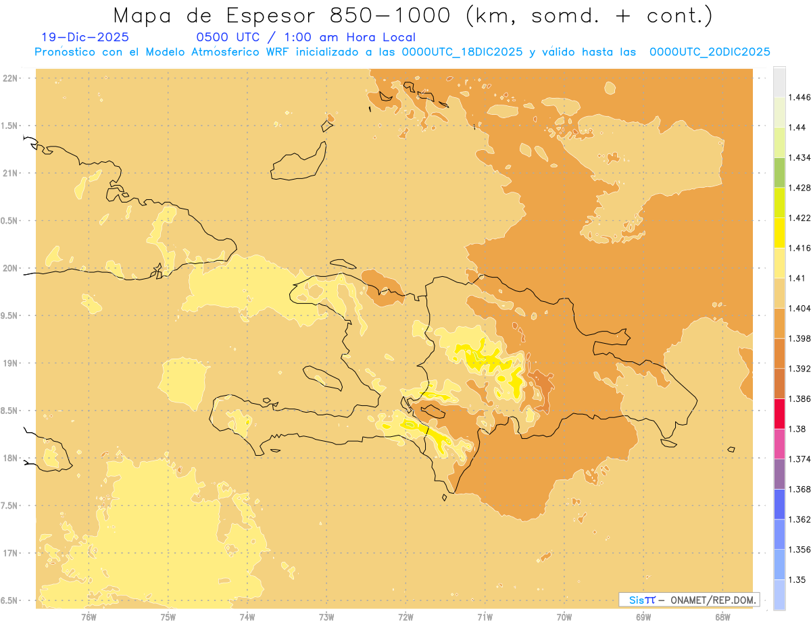This screenshot has height=626, width=811.
Task: Click the dark orange swatch between 1.386 and 1.392
Action: 779,384
